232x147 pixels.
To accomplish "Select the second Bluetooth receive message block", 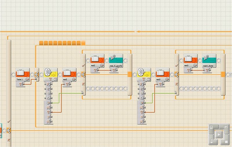I will pyautogui.click(x=144, y=74).
